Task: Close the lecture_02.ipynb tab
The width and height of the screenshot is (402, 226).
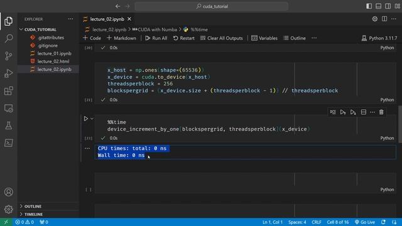Action: [129, 19]
